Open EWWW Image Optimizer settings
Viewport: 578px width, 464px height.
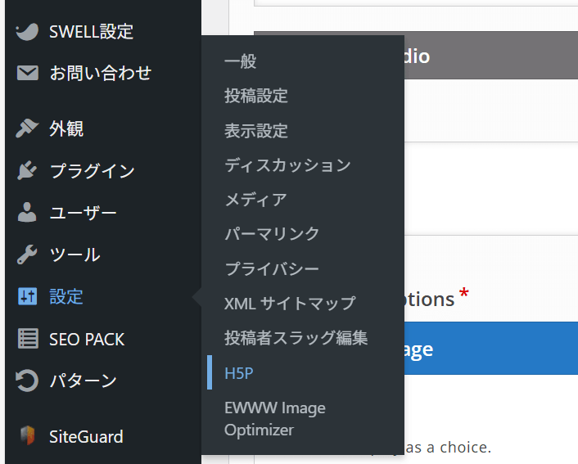tap(274, 418)
